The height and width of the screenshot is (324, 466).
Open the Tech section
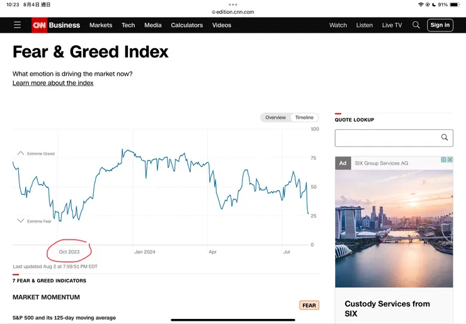click(128, 25)
